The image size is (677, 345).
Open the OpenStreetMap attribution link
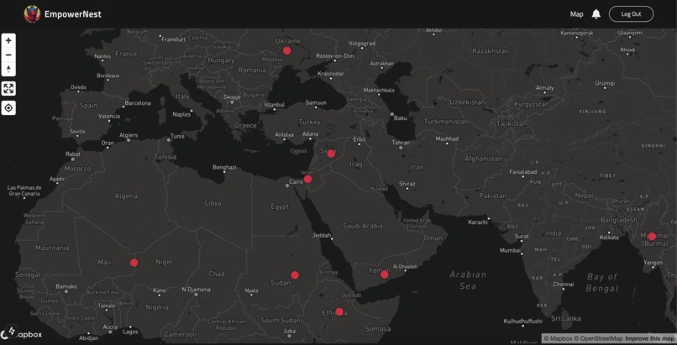598,338
